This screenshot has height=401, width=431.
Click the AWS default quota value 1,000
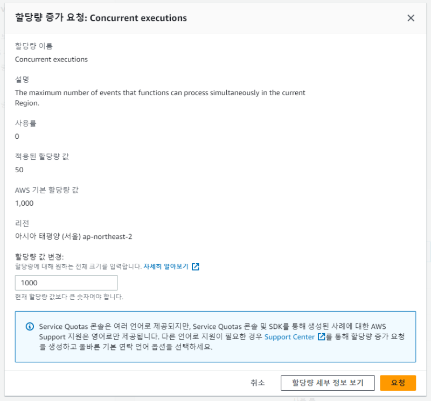[x=24, y=203]
